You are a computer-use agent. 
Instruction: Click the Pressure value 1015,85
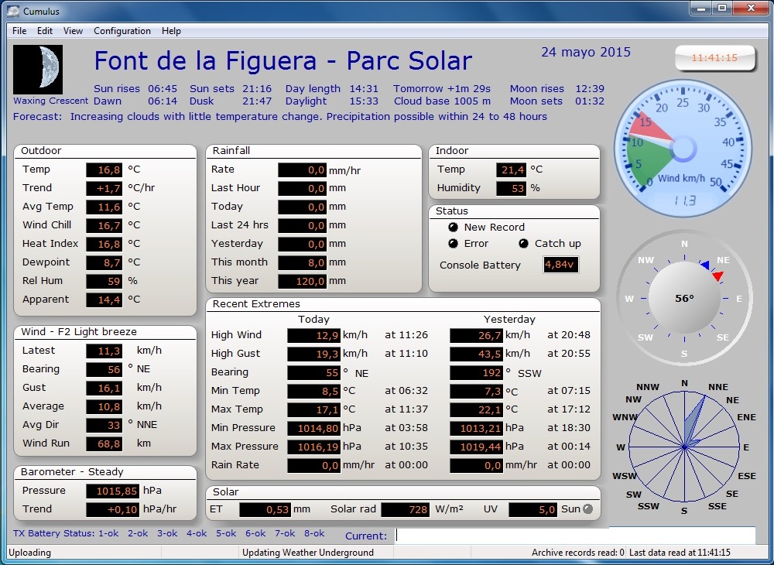113,491
